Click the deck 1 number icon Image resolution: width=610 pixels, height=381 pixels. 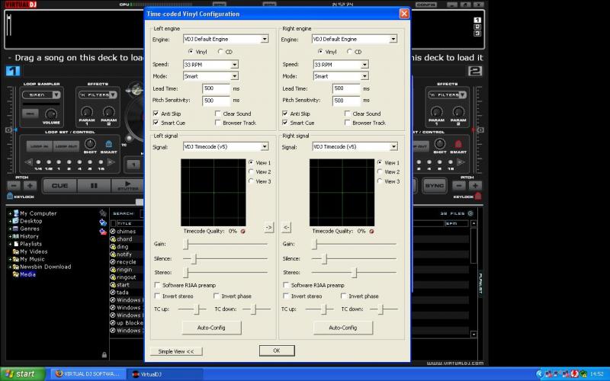[13, 71]
